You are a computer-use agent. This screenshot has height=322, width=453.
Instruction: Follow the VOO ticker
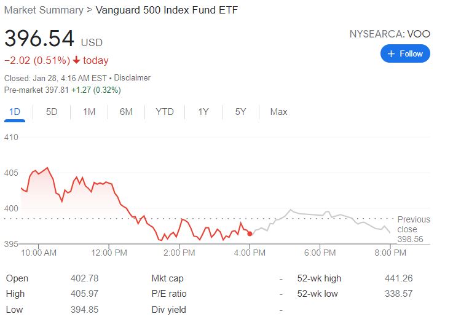click(405, 53)
